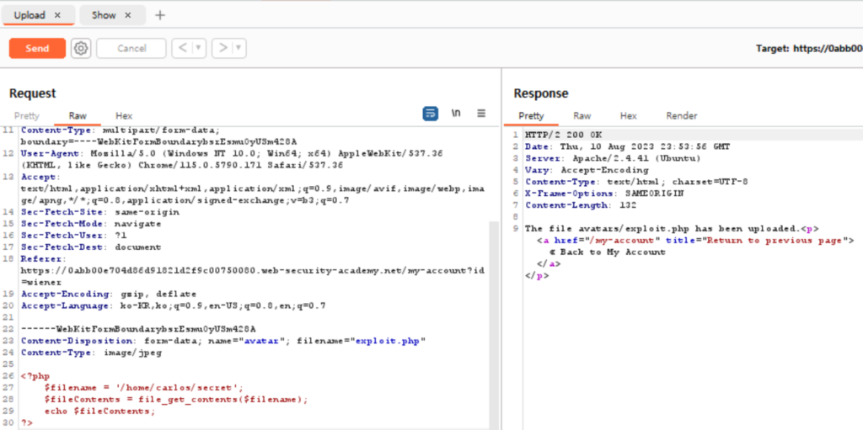Click the Sec-Fetch-Mode header line
This screenshot has width=863, height=430.
(x=91, y=224)
